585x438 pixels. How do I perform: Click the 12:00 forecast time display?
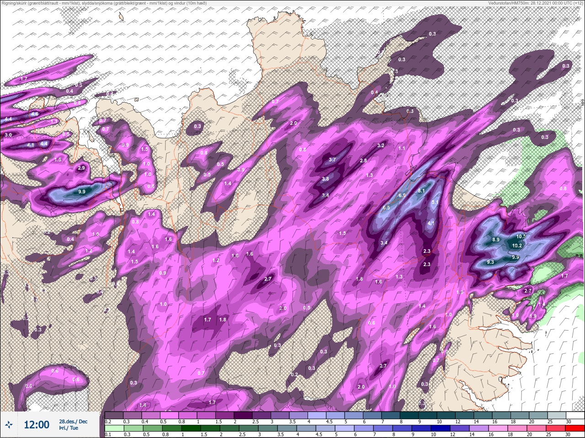[x=37, y=425]
